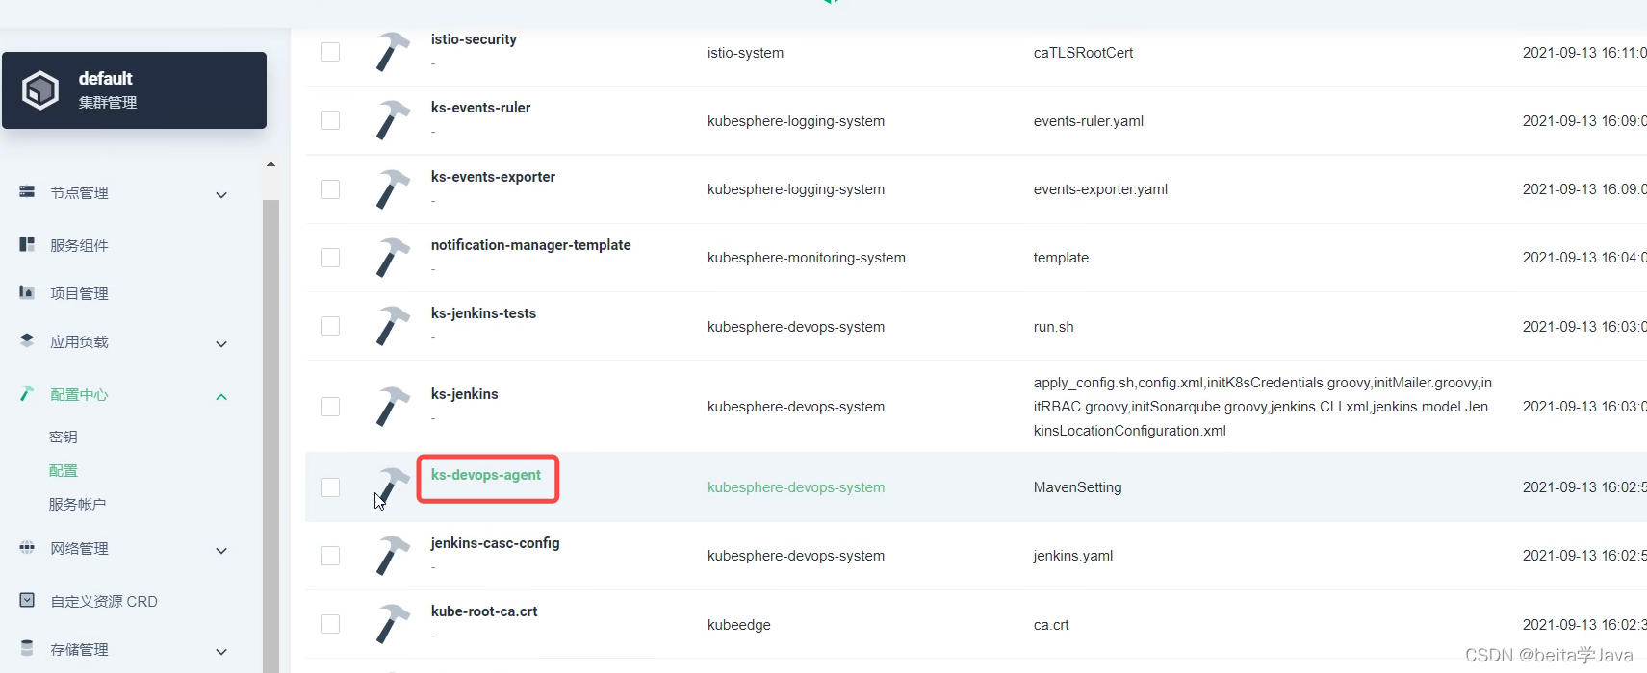Viewport: 1647px width, 673px height.
Task: Open the istio-security config map
Action: click(x=474, y=39)
